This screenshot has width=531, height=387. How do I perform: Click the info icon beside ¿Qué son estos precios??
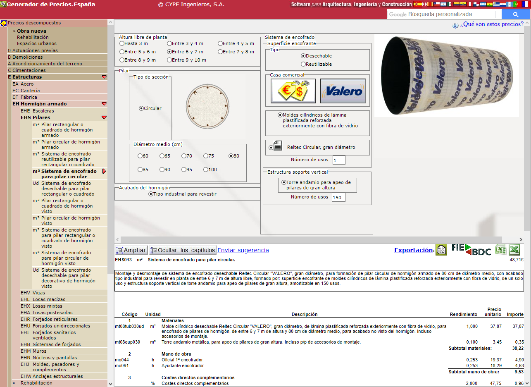(455, 25)
